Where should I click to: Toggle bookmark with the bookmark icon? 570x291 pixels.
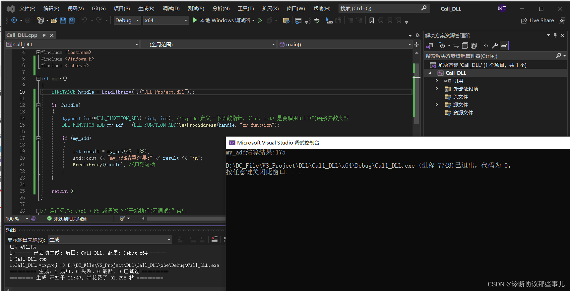(372, 21)
